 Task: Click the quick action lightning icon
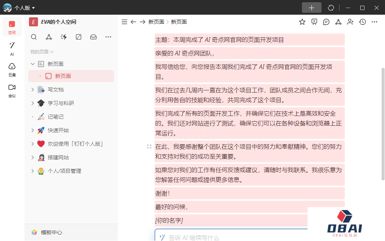(x=64, y=37)
